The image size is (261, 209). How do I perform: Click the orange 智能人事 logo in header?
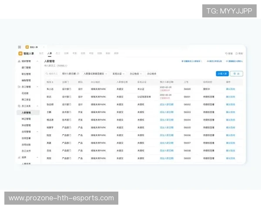pyautogui.click(x=20, y=54)
